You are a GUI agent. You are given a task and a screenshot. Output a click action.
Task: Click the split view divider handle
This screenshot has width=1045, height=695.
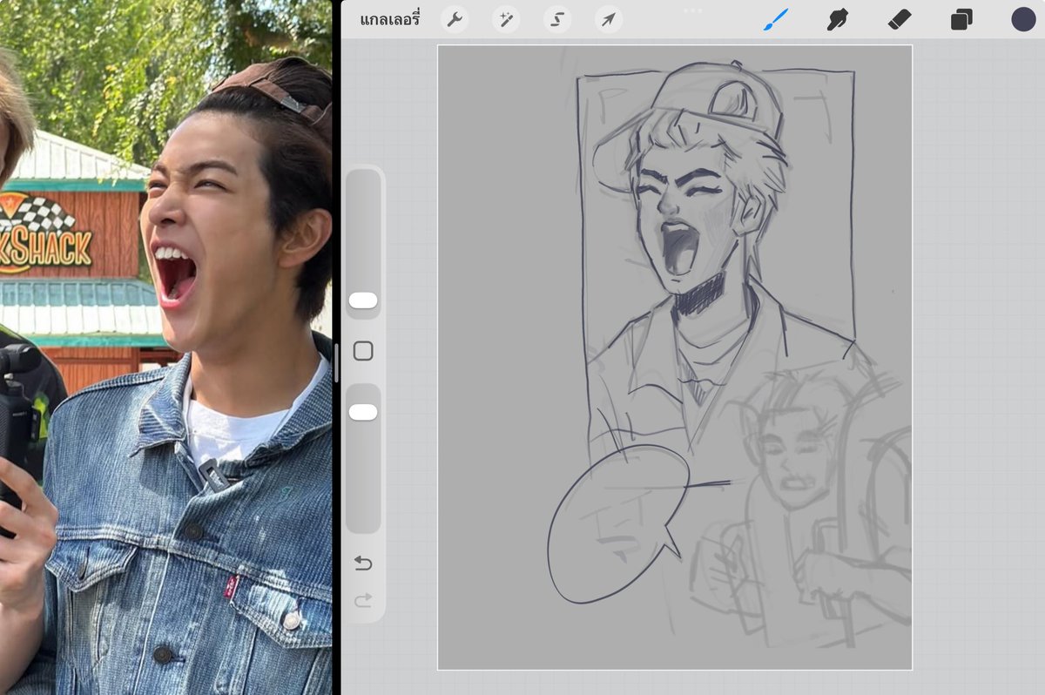[x=336, y=363]
